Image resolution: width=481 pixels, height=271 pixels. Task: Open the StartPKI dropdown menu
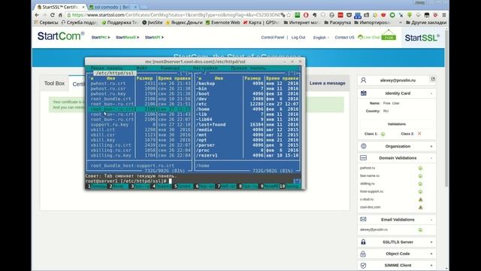click(100, 37)
